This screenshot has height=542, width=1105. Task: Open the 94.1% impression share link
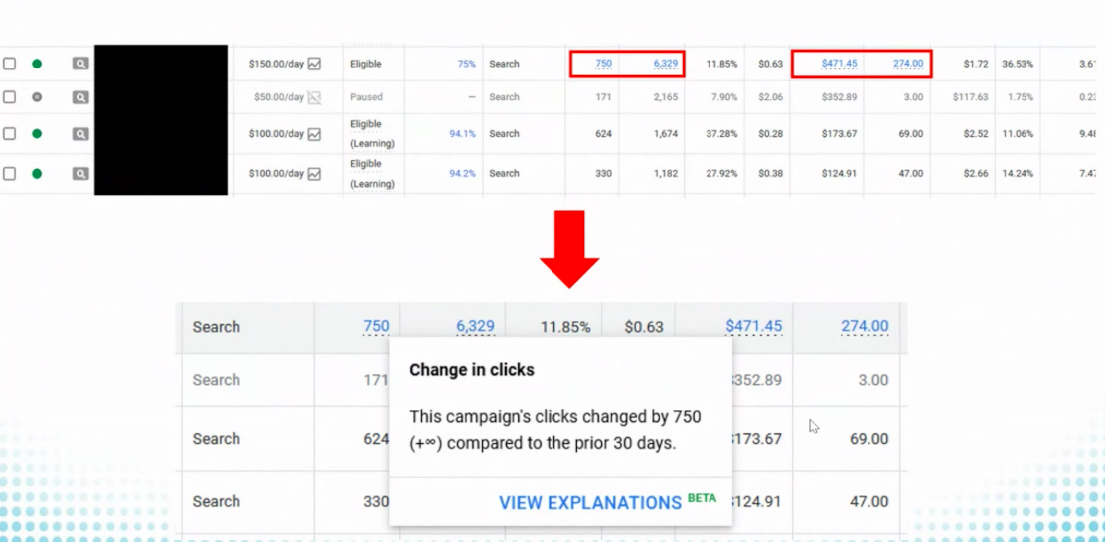(462, 134)
